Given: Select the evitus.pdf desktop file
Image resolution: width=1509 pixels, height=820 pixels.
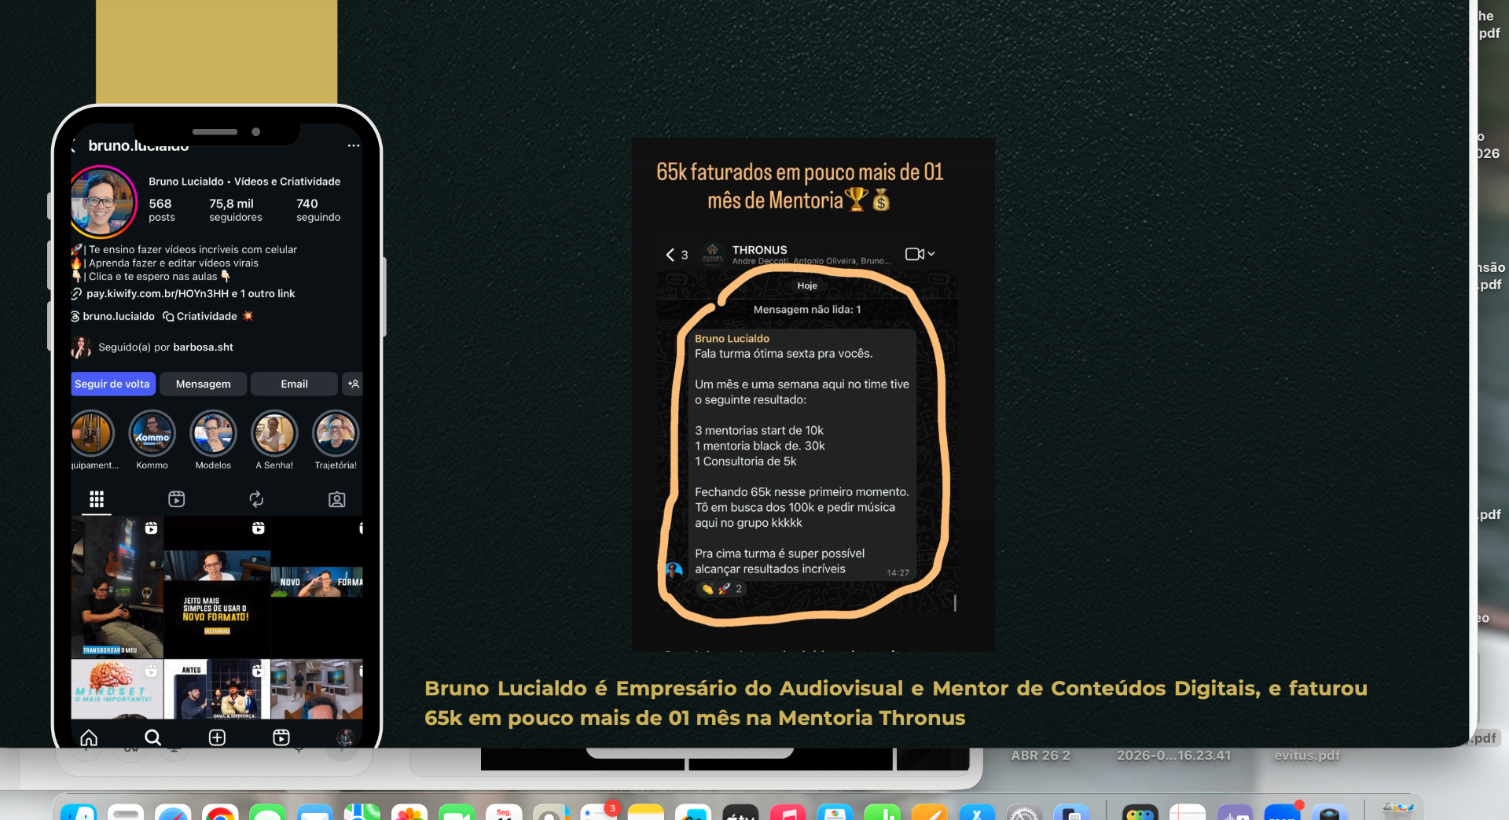Looking at the screenshot, I should click(1307, 756).
